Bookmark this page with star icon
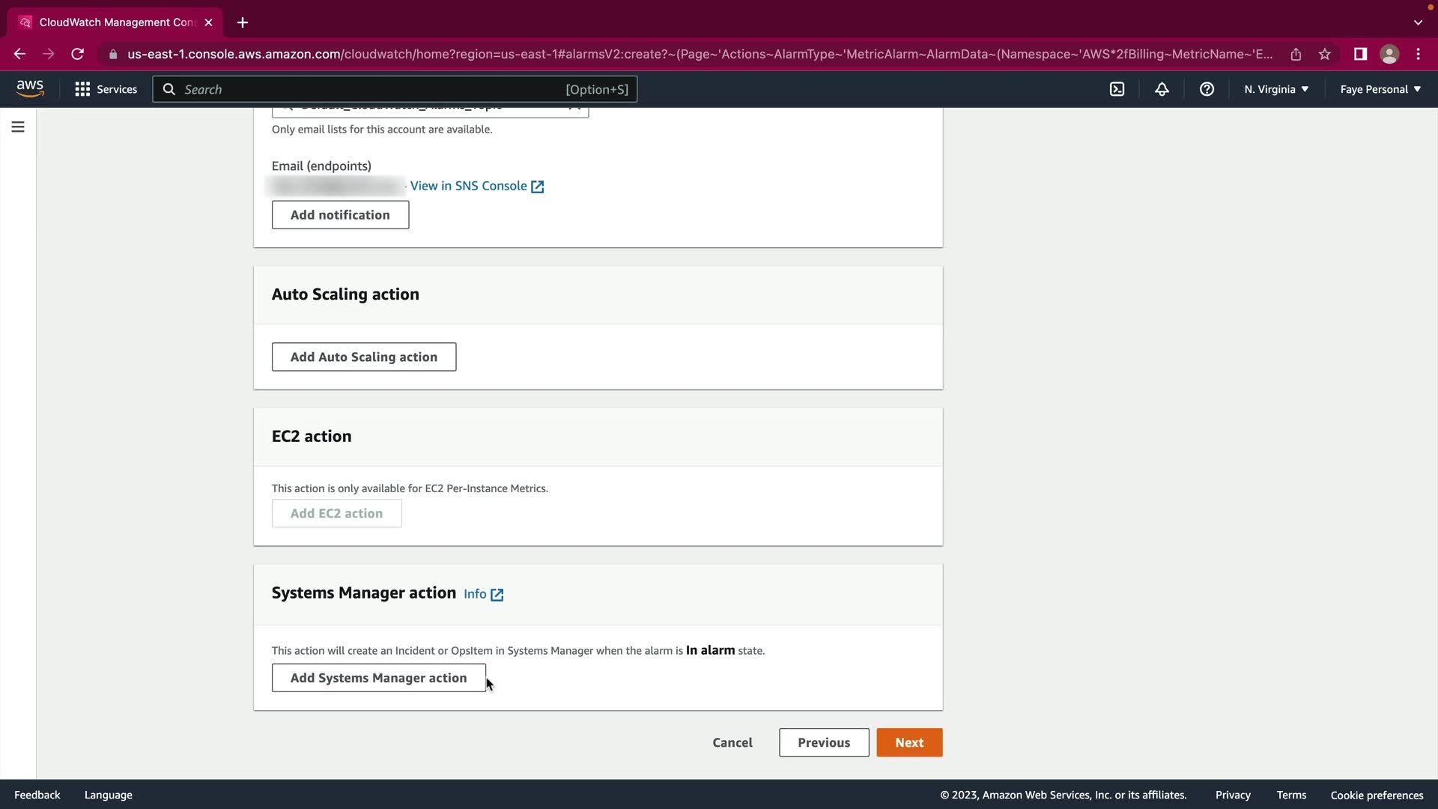1438x809 pixels. click(1325, 54)
